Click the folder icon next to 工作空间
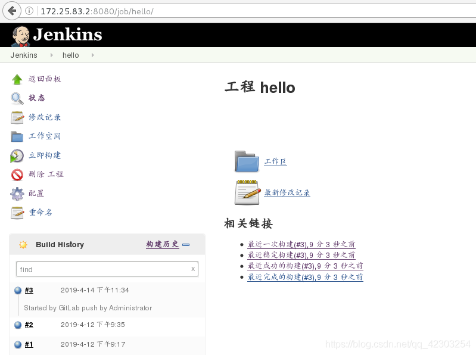Image resolution: width=476 pixels, height=355 pixels. 17,136
